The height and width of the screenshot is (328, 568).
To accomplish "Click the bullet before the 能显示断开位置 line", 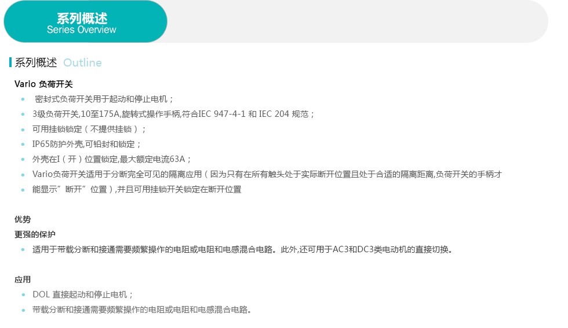I will [23, 190].
